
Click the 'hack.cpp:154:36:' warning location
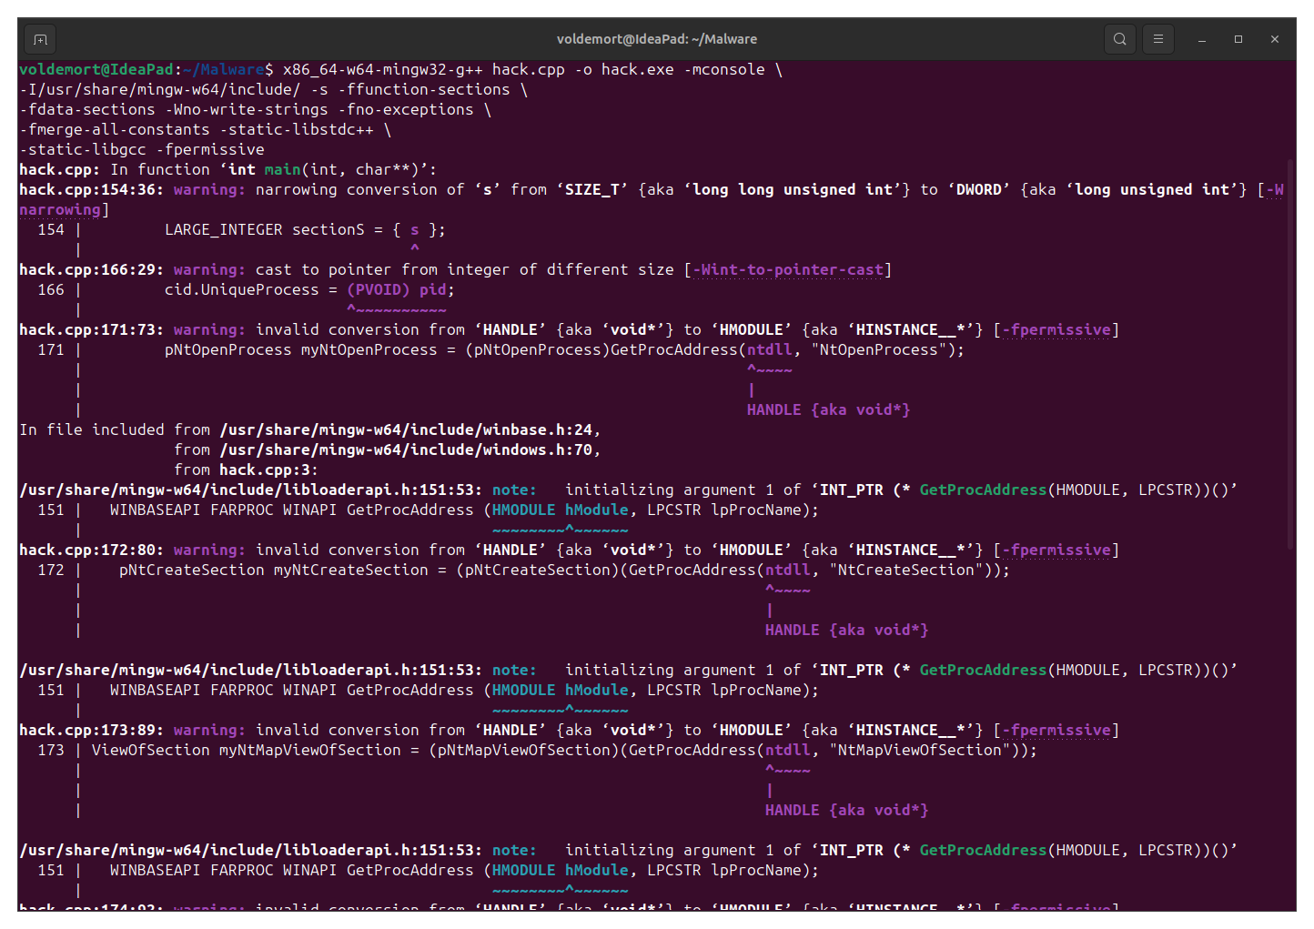coord(92,190)
